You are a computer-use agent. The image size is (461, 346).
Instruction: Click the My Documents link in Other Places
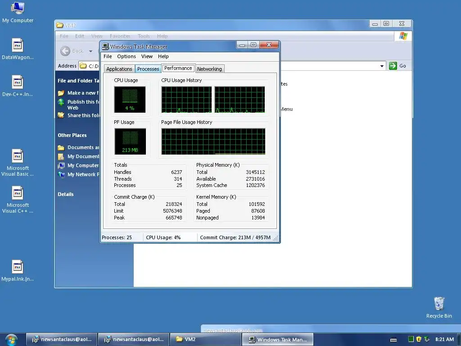(x=83, y=156)
